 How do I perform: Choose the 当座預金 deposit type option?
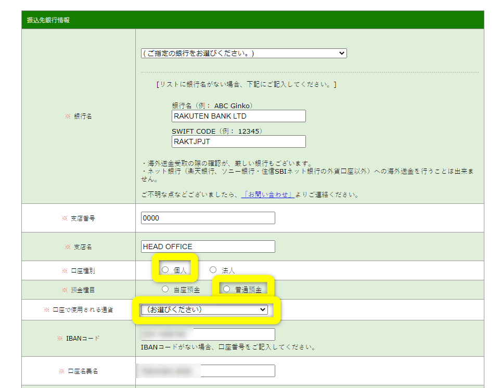tap(165, 289)
